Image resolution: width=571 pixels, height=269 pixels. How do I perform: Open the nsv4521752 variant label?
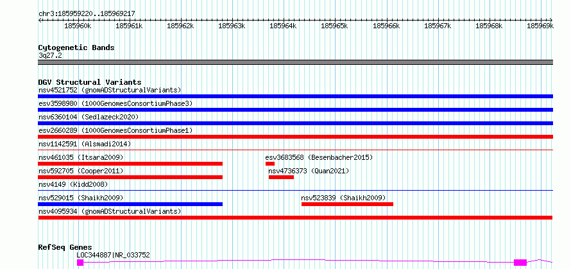tap(110, 90)
